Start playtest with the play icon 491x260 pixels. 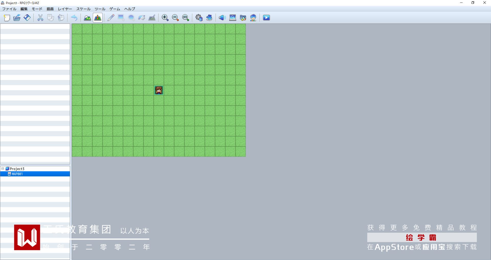tap(266, 18)
